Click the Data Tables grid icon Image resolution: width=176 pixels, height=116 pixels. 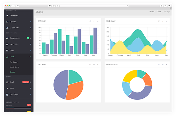(7, 44)
